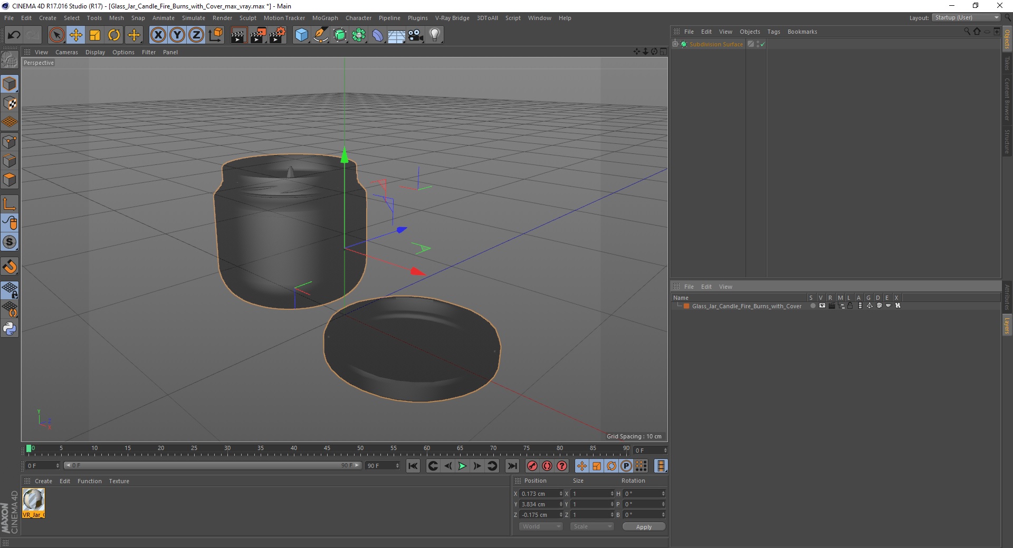Switch to Points mode

9,142
